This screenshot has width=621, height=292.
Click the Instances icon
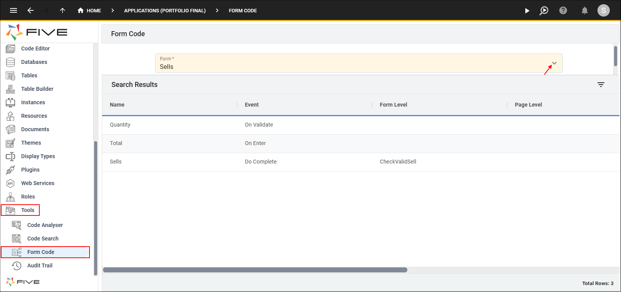tap(10, 102)
